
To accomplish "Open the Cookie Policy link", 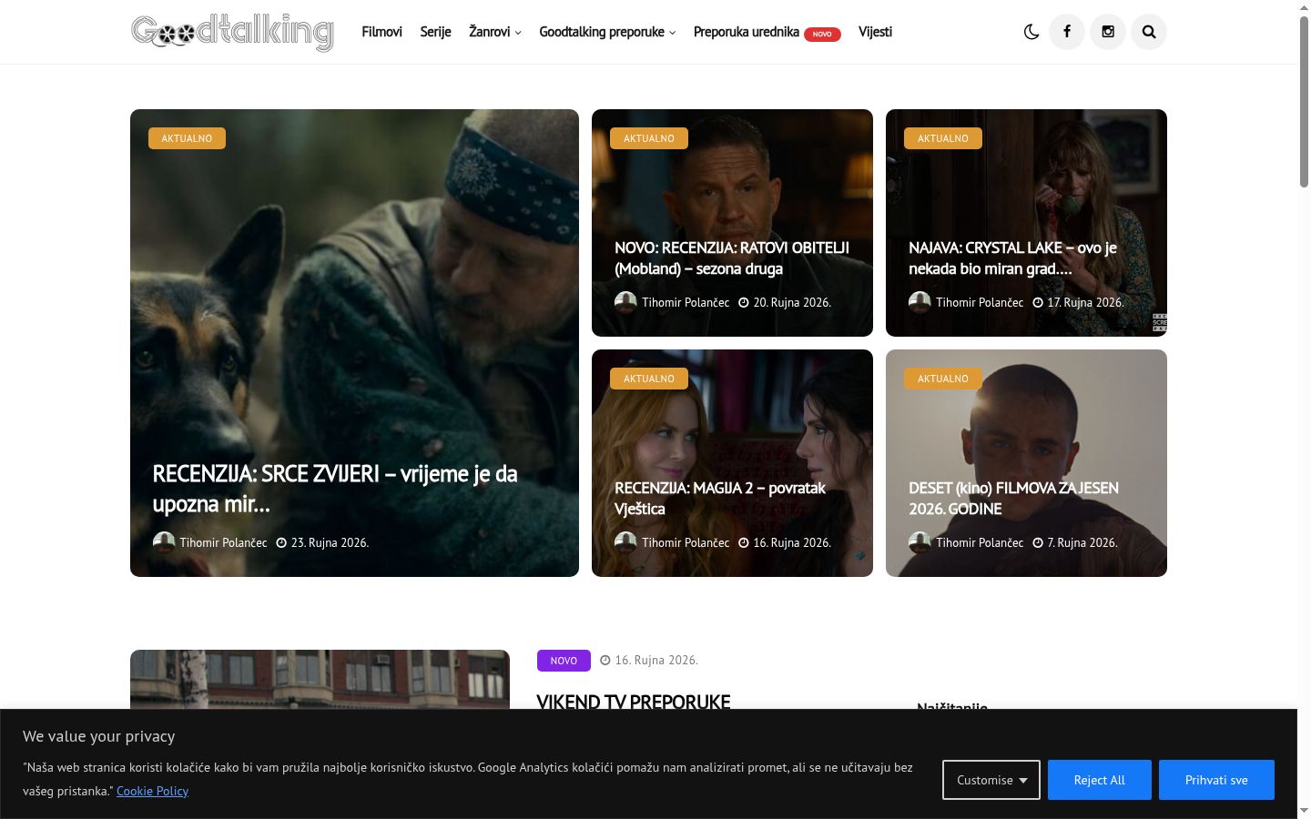I will (x=152, y=791).
